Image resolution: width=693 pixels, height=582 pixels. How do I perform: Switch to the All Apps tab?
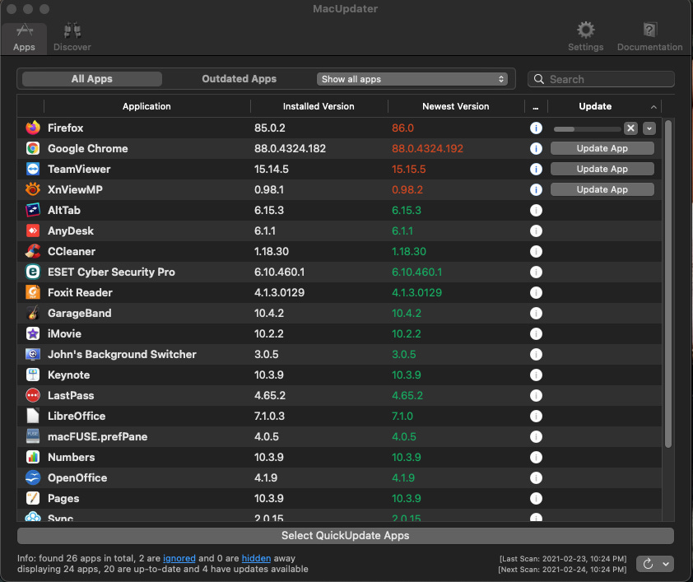point(92,79)
